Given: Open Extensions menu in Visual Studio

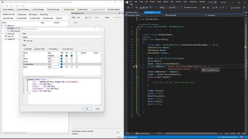Looking at the screenshot, I should click(193, 2).
